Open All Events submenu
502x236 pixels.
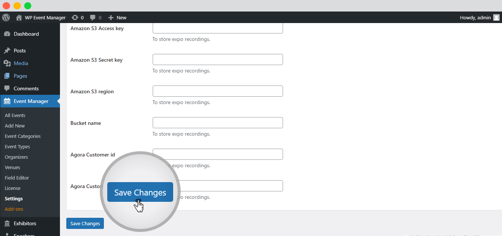pyautogui.click(x=15, y=115)
